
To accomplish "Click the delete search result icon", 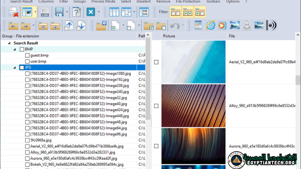I will click(13, 12).
